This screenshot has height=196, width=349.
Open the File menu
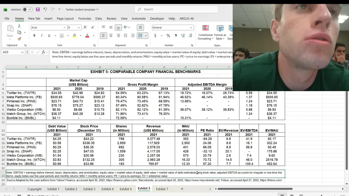[x=7, y=19]
